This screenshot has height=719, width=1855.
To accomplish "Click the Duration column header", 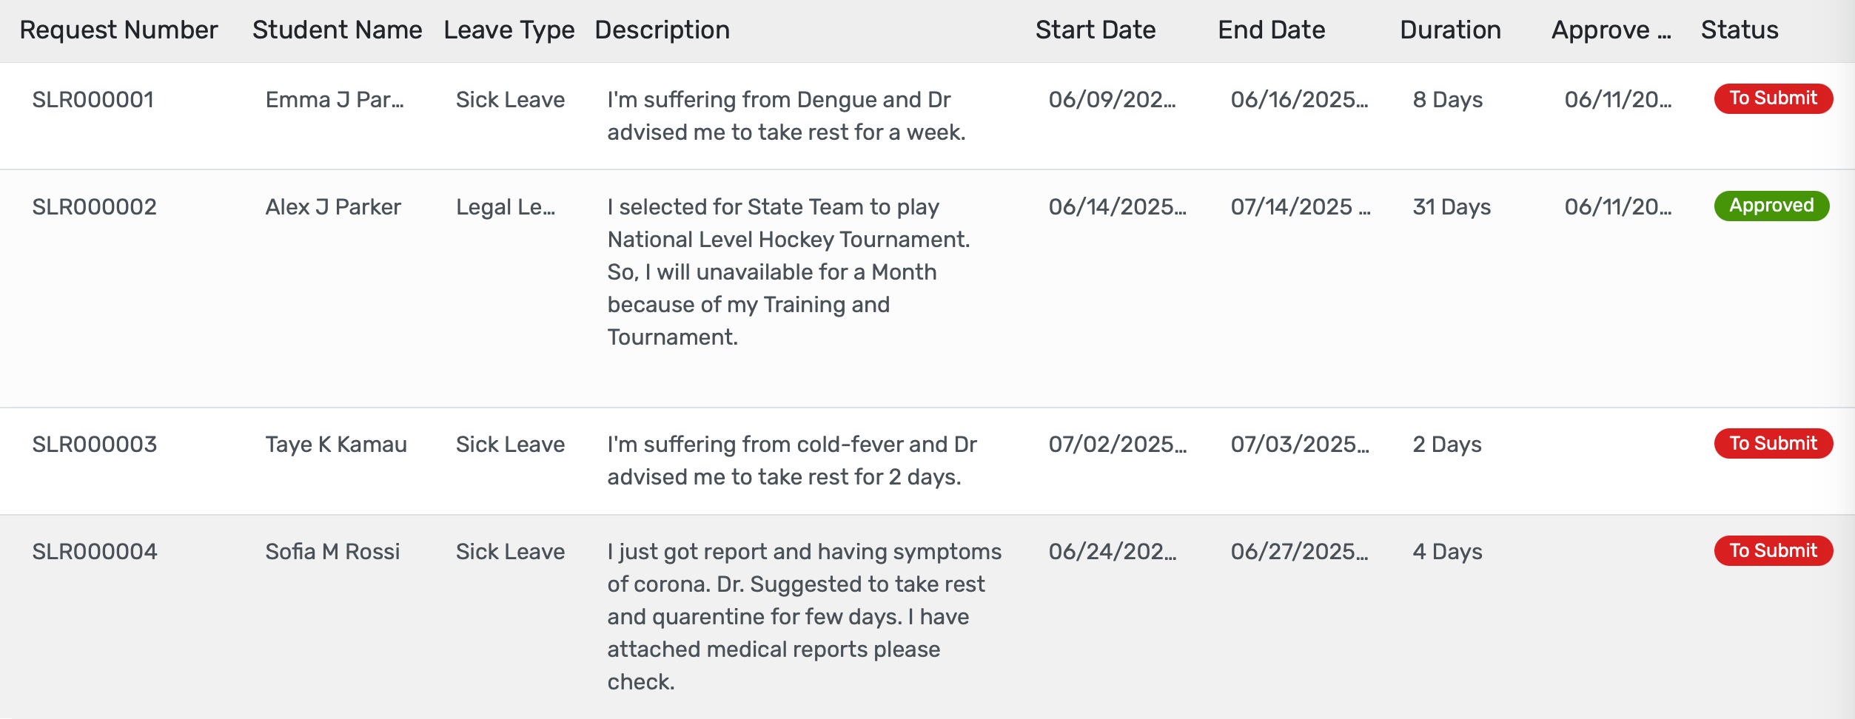I will click(x=1450, y=30).
